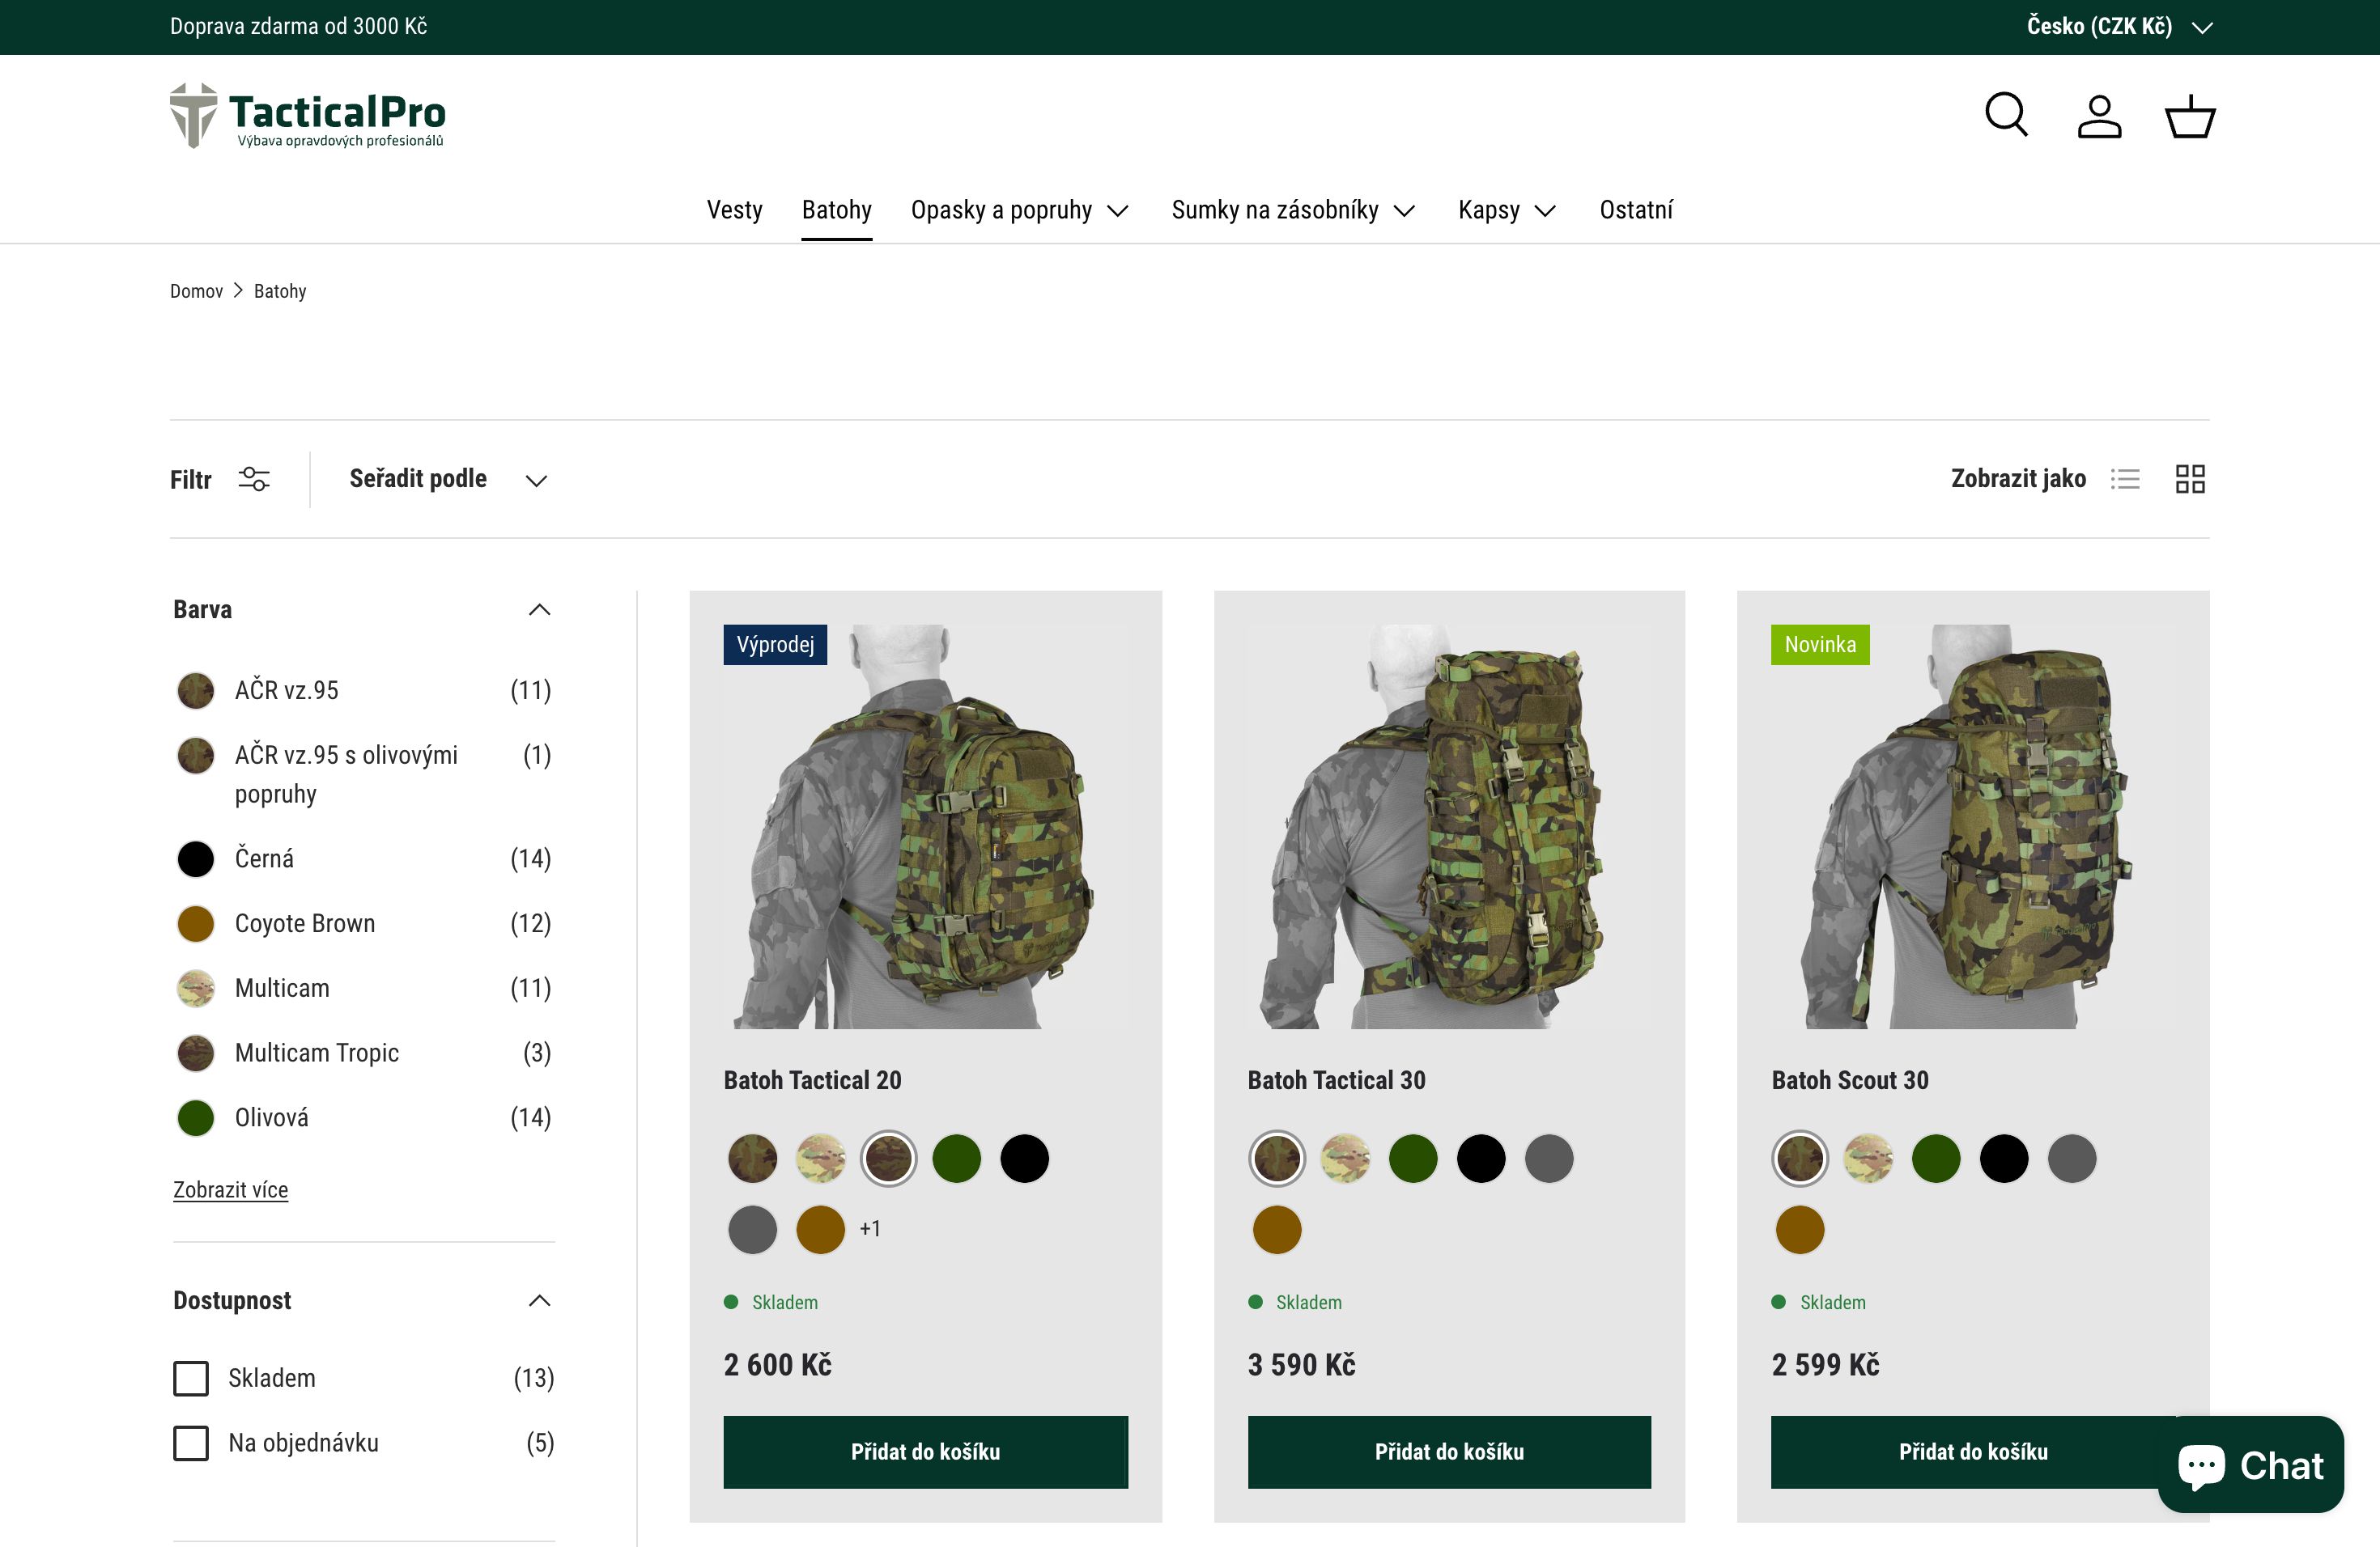Click the TacticalPro logo
This screenshot has width=2380, height=1547.
click(308, 115)
